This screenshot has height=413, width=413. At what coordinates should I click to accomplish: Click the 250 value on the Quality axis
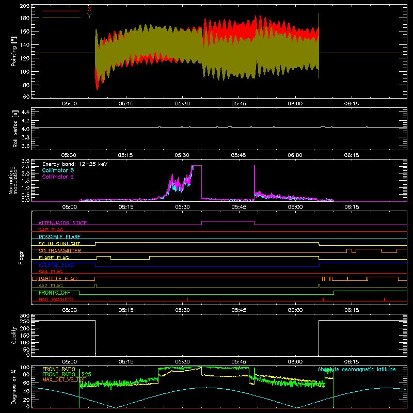(x=25, y=321)
